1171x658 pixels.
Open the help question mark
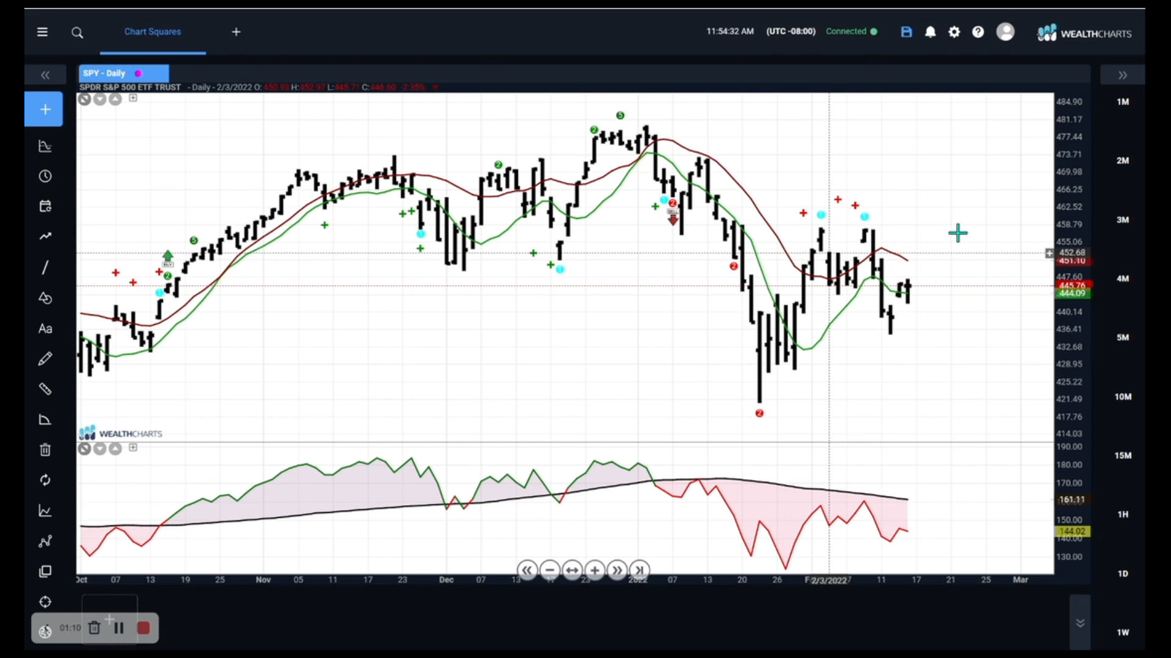click(978, 32)
